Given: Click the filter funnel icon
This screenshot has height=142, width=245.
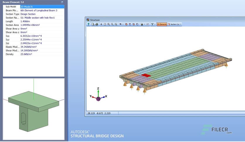Looking at the screenshot, I should point(152,24).
